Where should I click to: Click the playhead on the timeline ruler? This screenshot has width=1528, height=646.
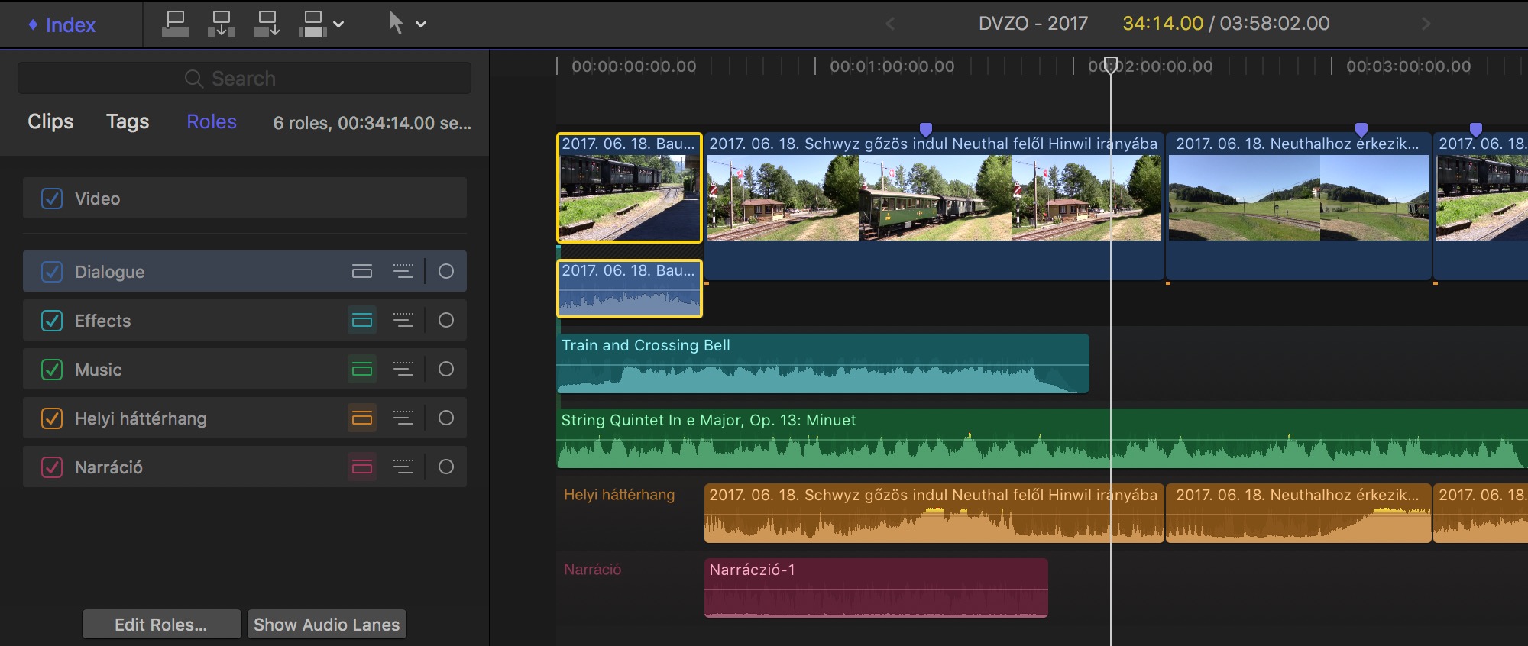[x=1111, y=64]
